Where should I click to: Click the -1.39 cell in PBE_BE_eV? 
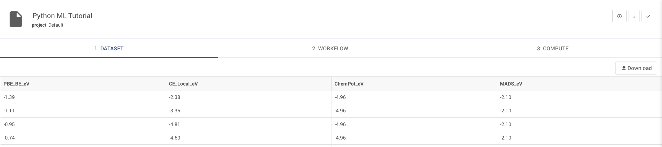[9, 97]
